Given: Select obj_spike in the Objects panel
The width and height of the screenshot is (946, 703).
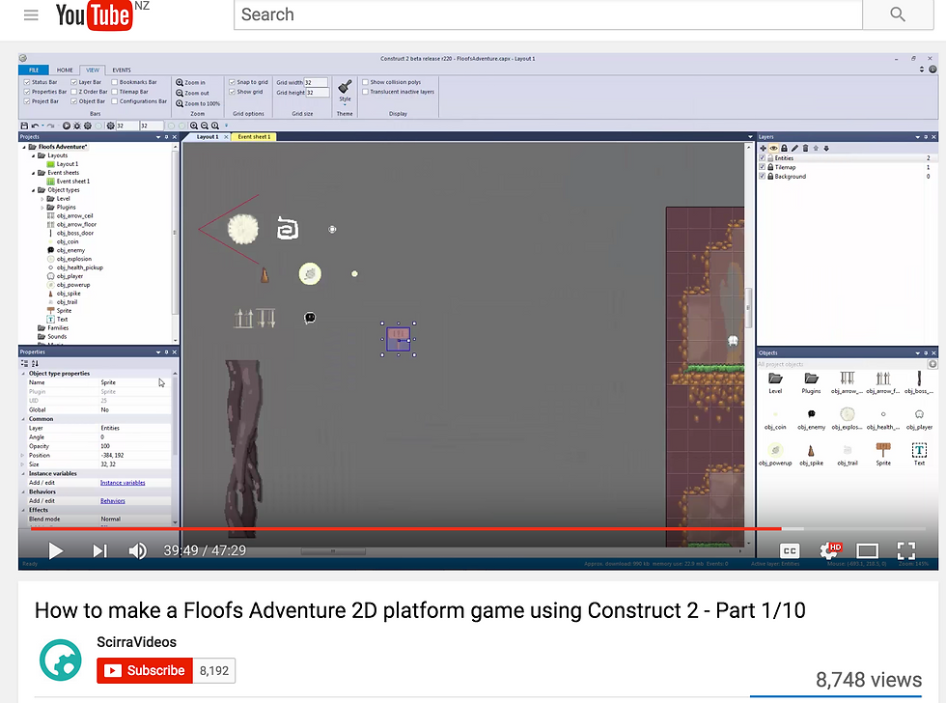Looking at the screenshot, I should point(811,454).
